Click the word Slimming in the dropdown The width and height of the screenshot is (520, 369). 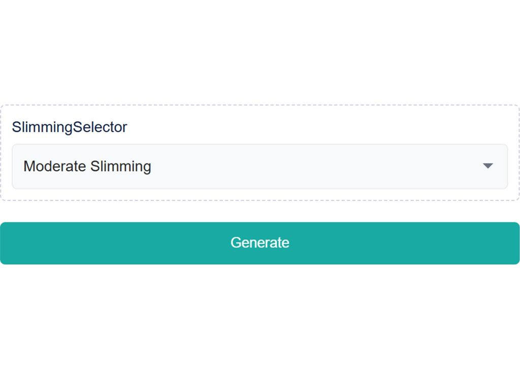(x=121, y=166)
